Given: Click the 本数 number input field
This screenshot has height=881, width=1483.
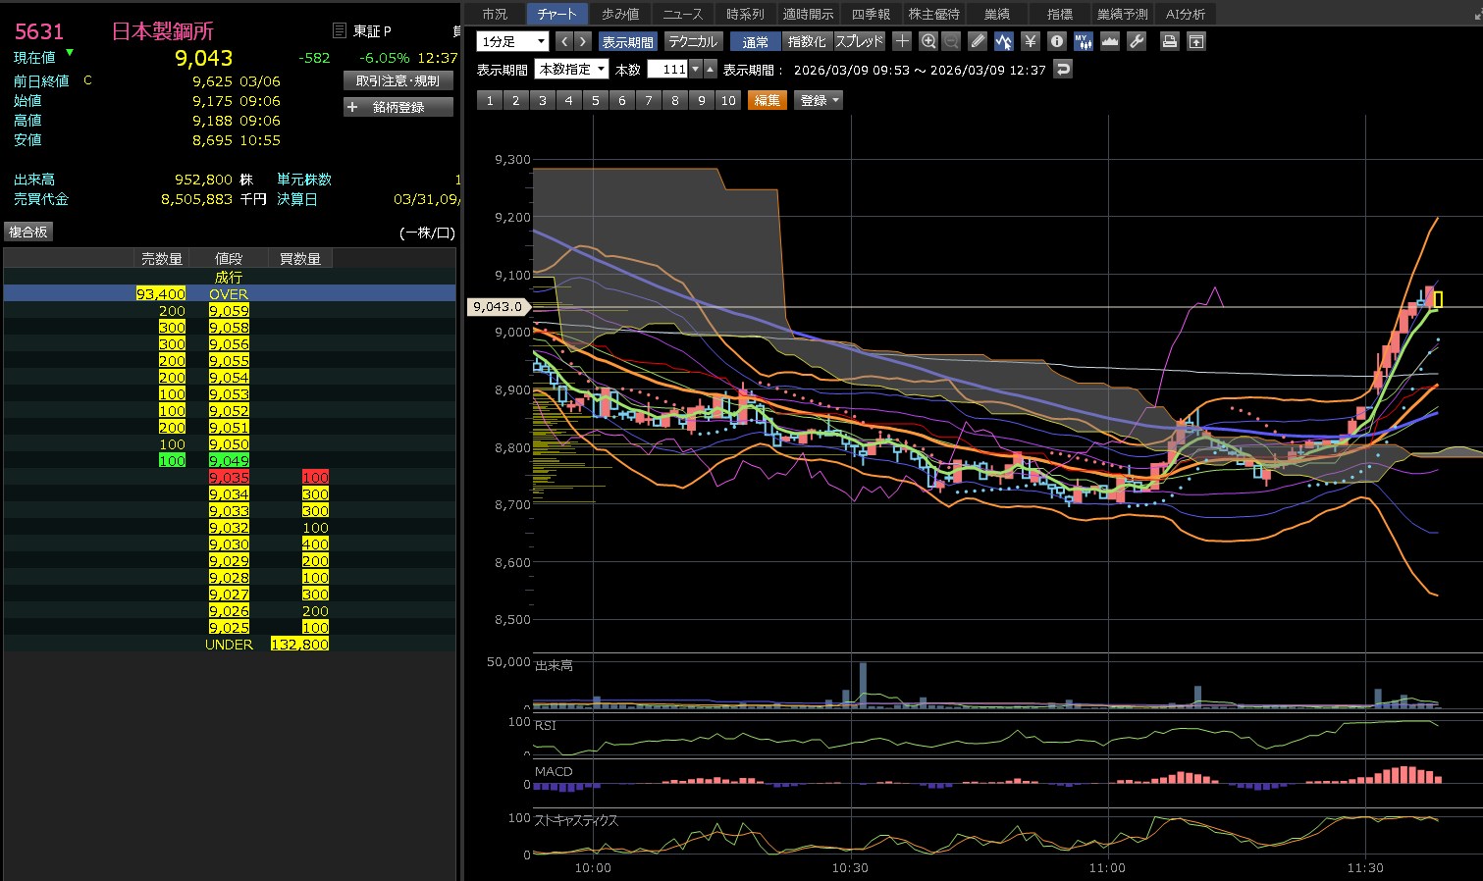Looking at the screenshot, I should point(667,70).
